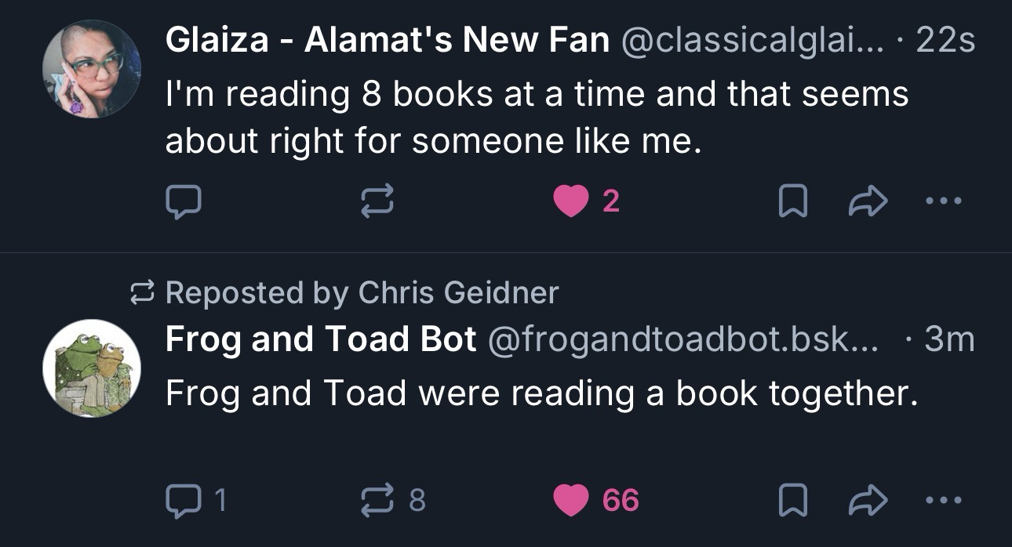Reply to the Frog and Toad Bot post
This screenshot has height=547, width=1012.
click(x=184, y=499)
